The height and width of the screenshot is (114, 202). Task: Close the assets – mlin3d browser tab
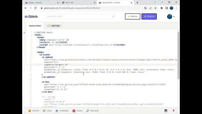coord(58,3)
